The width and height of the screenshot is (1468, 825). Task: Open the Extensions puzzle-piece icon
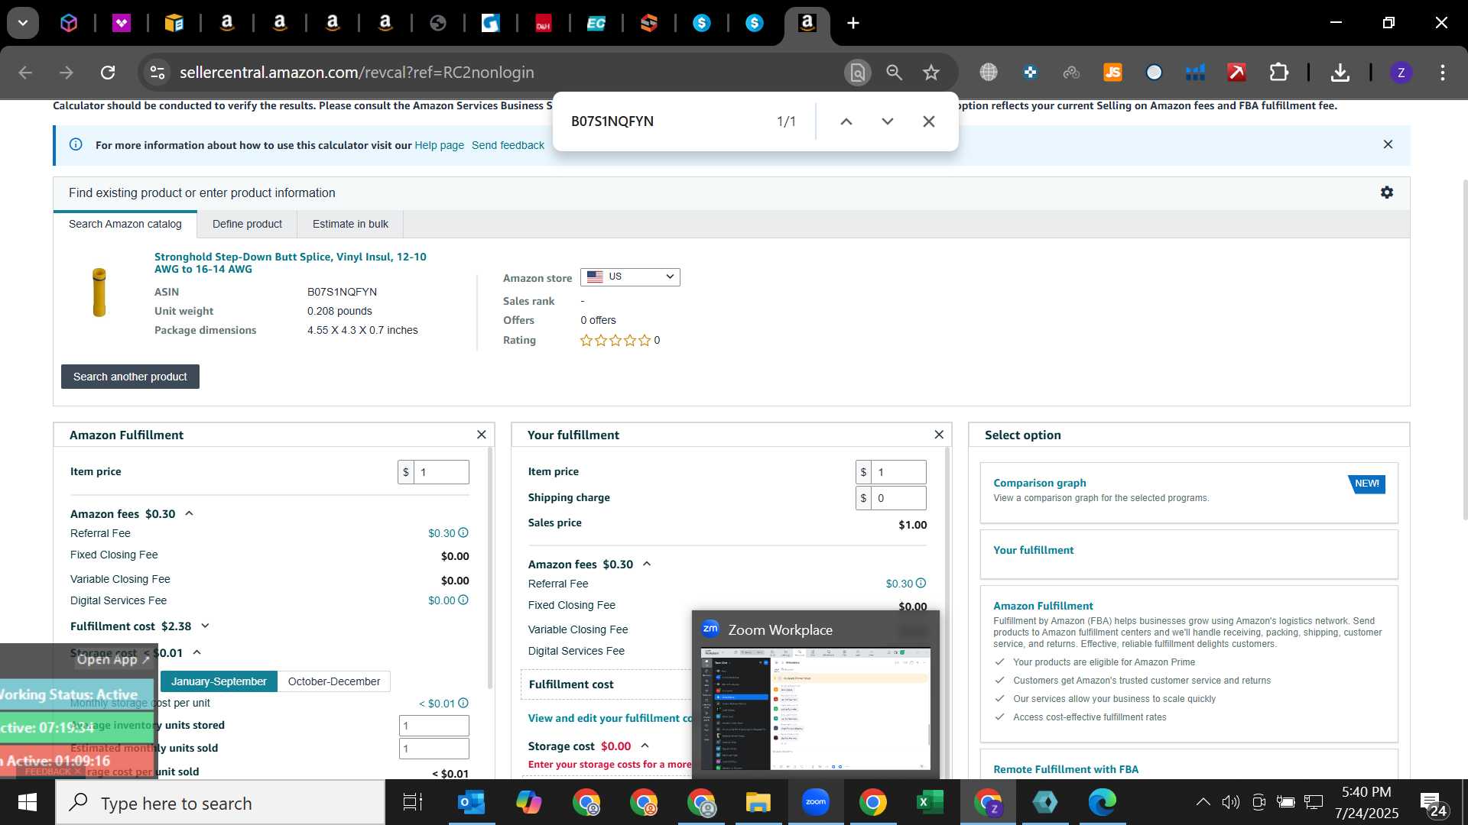tap(1278, 73)
